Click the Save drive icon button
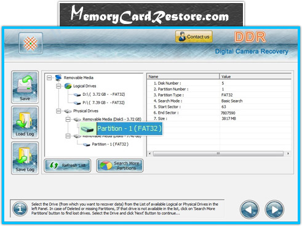This screenshot has height=226, width=302. coord(25,87)
